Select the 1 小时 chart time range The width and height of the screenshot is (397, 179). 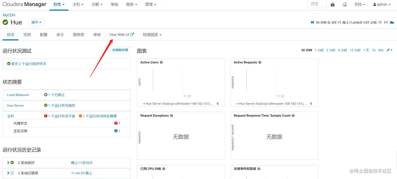(319, 50)
